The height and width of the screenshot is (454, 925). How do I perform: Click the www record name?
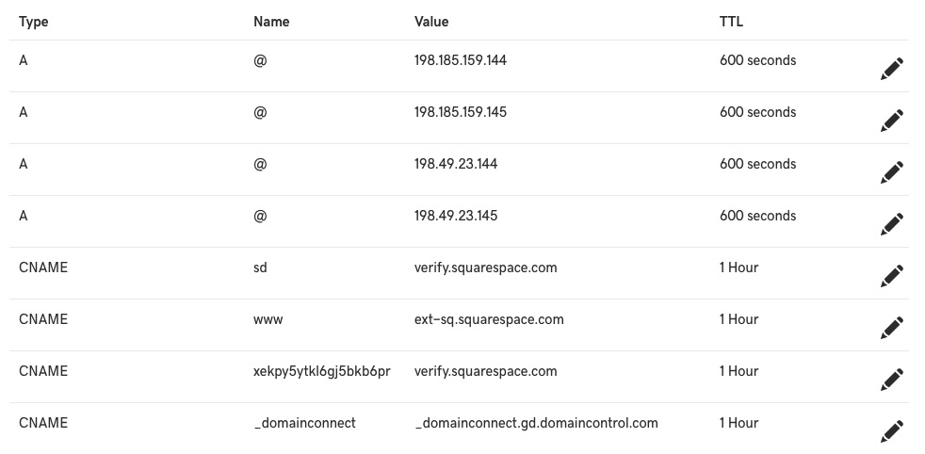click(x=268, y=319)
